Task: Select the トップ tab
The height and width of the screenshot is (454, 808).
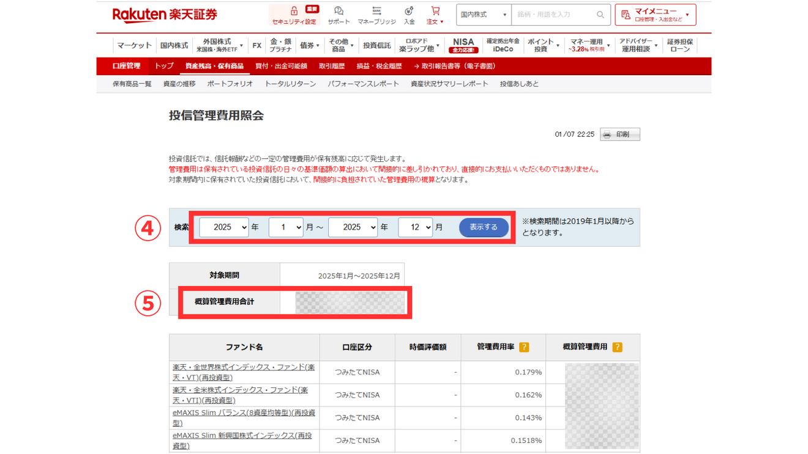Action: pyautogui.click(x=164, y=66)
